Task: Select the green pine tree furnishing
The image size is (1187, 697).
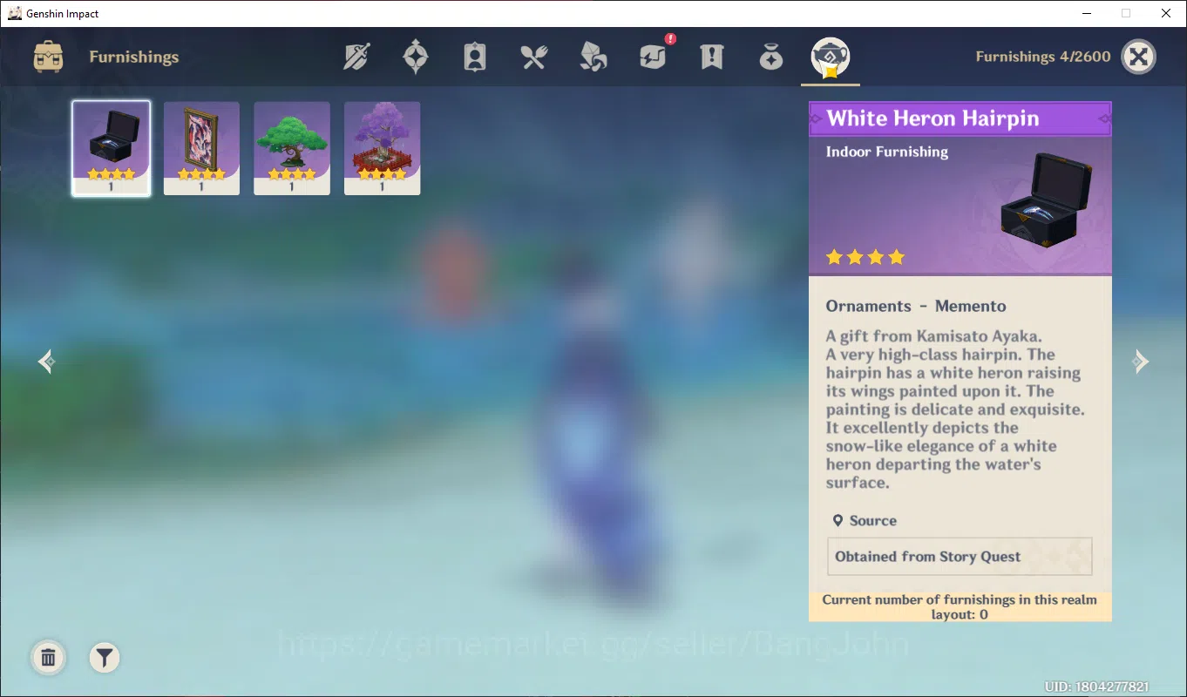Action: coord(292,148)
